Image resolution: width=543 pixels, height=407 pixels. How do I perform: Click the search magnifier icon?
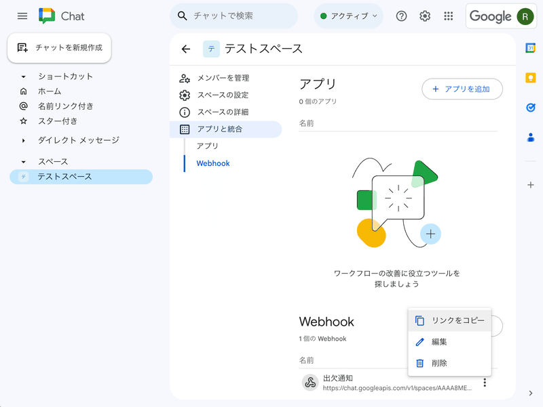coord(182,16)
